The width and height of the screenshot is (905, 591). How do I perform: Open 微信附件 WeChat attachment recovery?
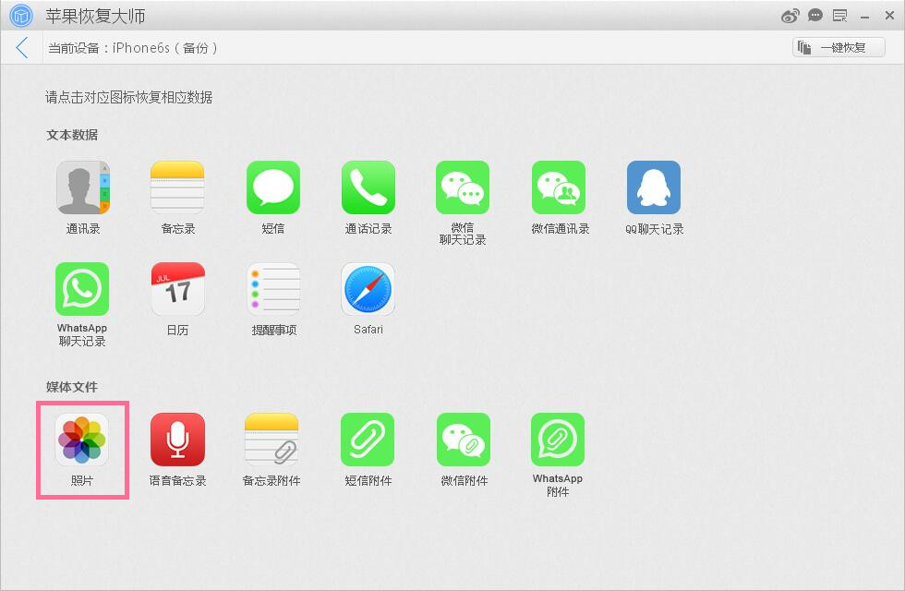[463, 440]
